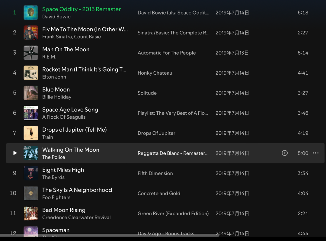Visit The Byrds artist page
Screen dimensions: 326x241
point(53,177)
